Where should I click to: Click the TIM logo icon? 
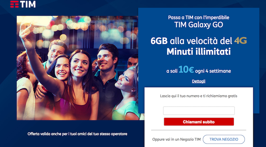click(x=23, y=4)
